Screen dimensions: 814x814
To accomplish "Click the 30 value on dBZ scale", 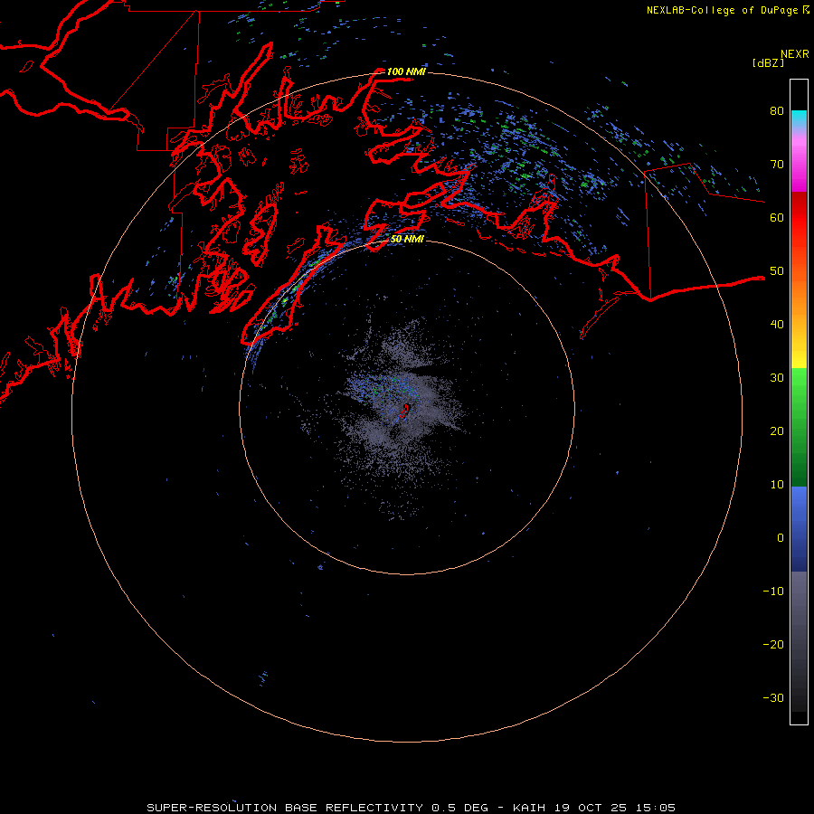I will coord(777,378).
